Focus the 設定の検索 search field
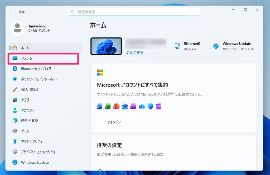 pyautogui.click(x=134, y=12)
